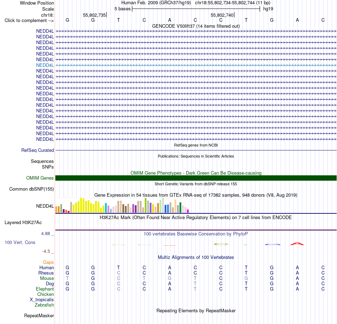Click the '5 bases' scale bar text

pos(122,9)
